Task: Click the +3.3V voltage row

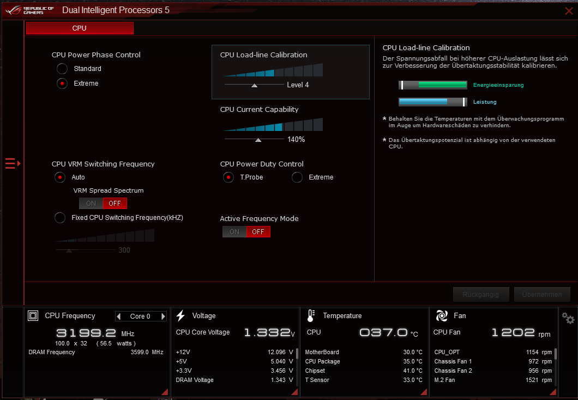Action: click(x=234, y=371)
